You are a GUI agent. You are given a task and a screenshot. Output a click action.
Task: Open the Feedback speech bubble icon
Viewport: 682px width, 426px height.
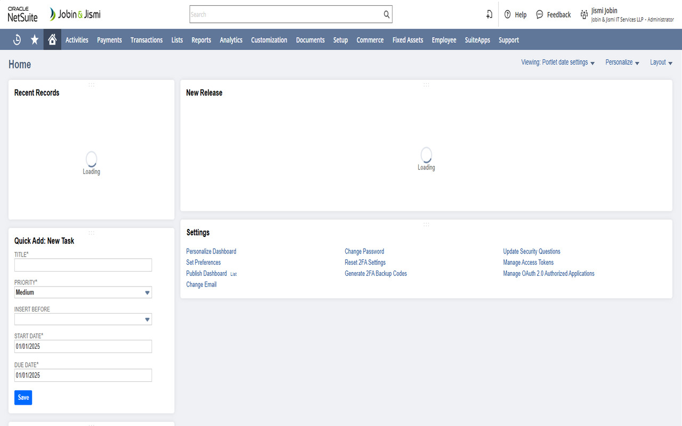(540, 14)
